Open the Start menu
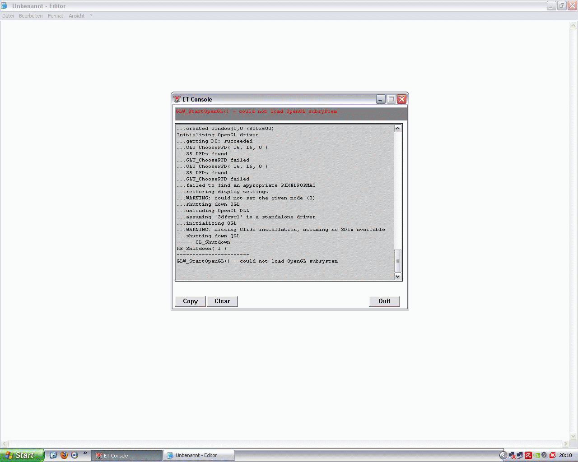The height and width of the screenshot is (462, 578). pos(22,455)
